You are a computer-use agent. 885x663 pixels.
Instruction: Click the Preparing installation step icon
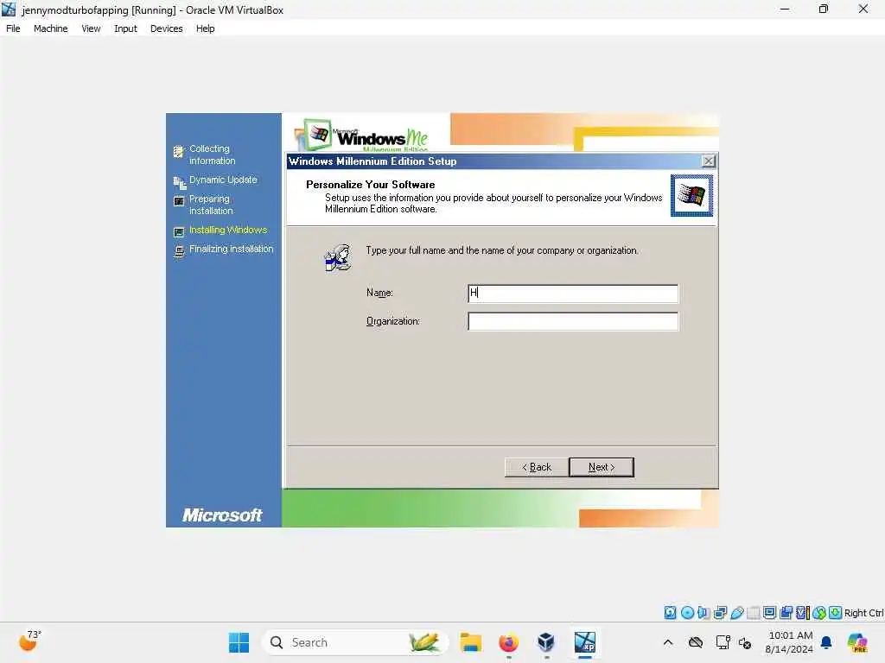click(179, 201)
